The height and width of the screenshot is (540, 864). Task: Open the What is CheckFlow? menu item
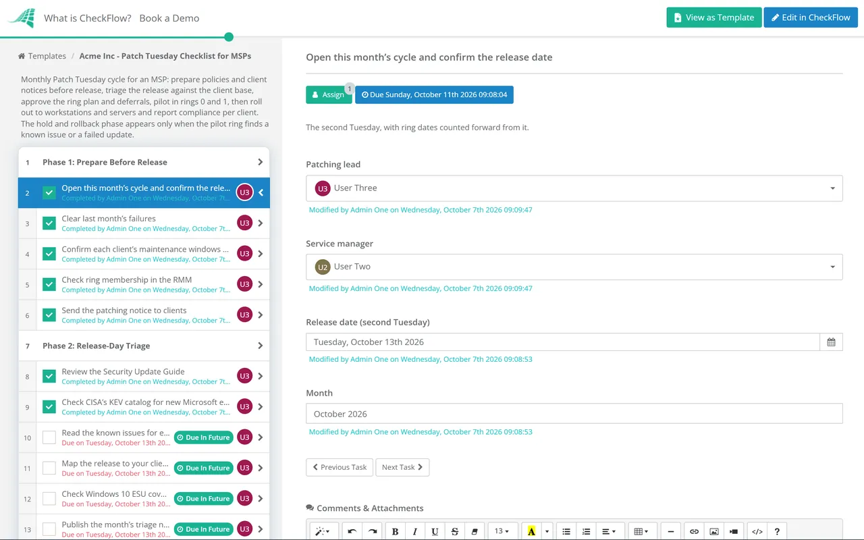[88, 18]
